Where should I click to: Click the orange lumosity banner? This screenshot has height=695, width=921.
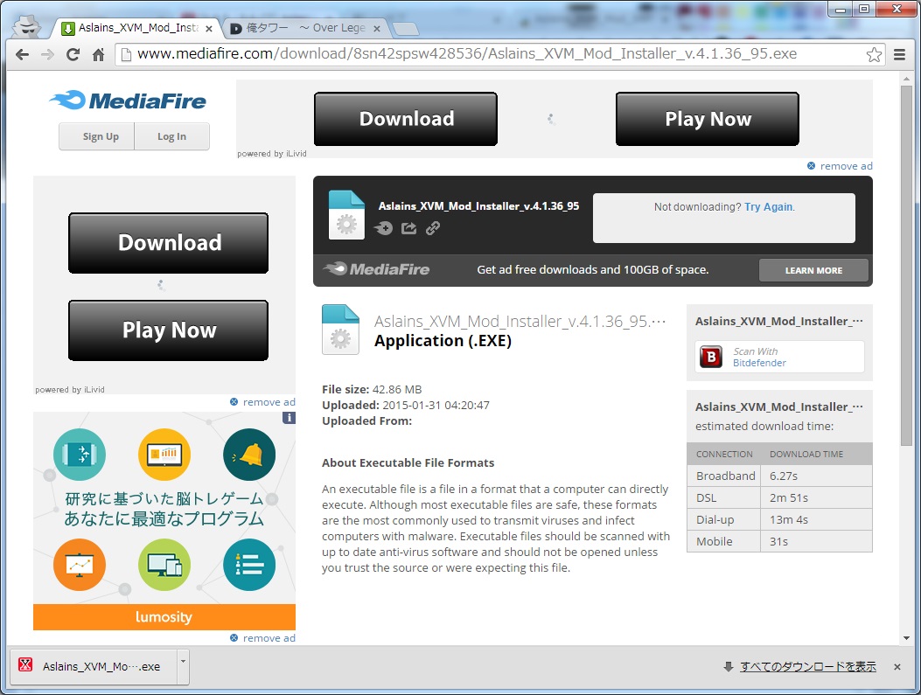pyautogui.click(x=164, y=617)
